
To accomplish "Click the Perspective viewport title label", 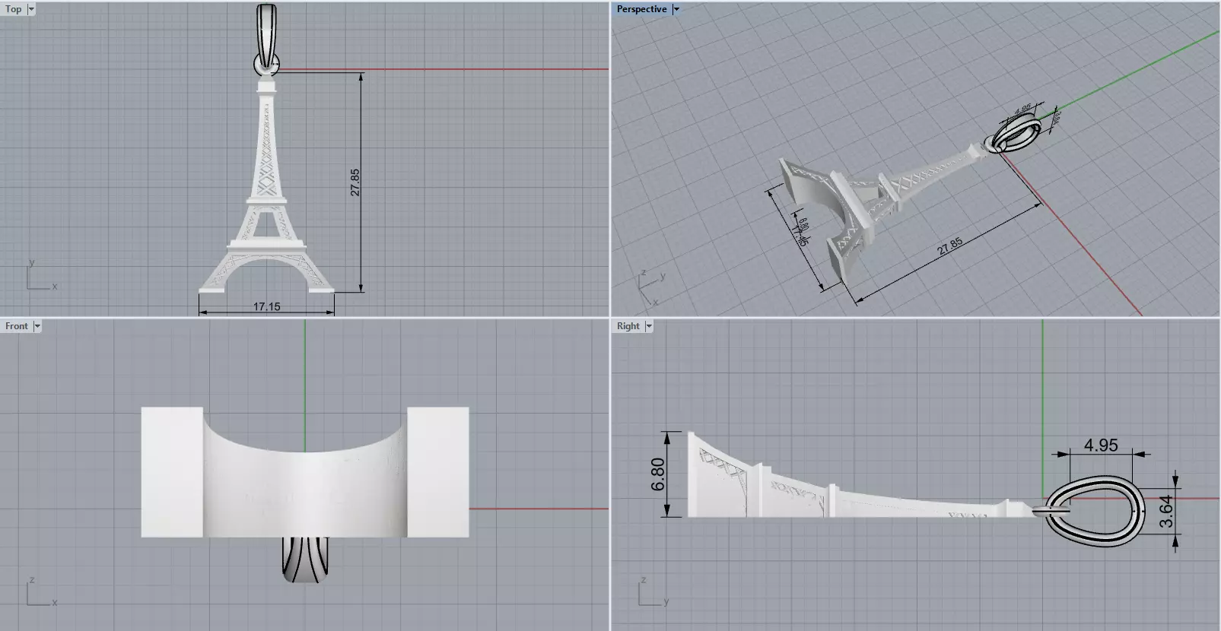I will [x=641, y=9].
